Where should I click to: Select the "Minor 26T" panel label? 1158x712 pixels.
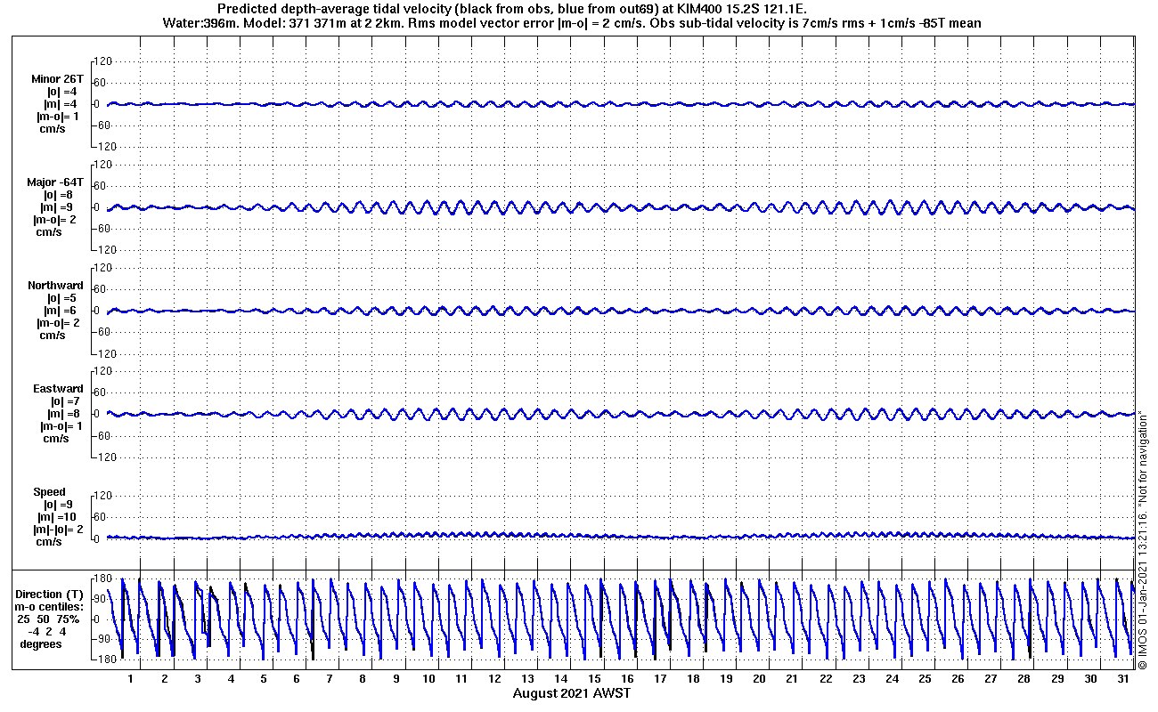(56, 79)
